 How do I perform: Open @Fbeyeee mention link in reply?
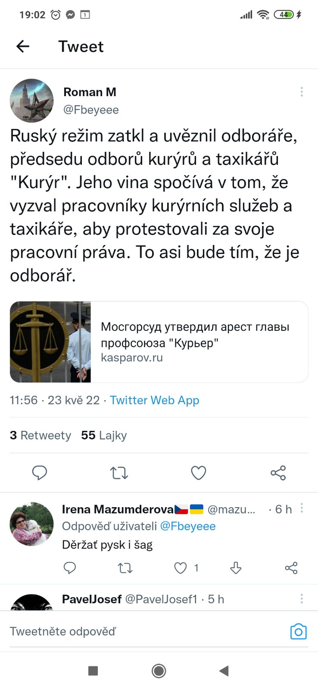[x=188, y=526]
